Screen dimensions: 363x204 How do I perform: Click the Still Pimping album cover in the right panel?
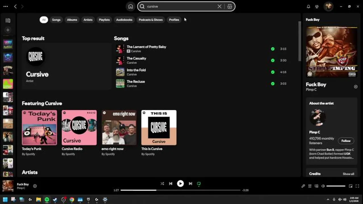(331, 52)
